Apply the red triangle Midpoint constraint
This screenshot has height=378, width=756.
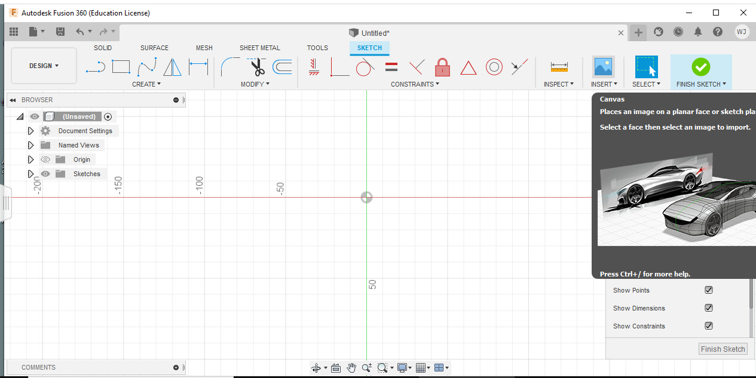tap(468, 67)
